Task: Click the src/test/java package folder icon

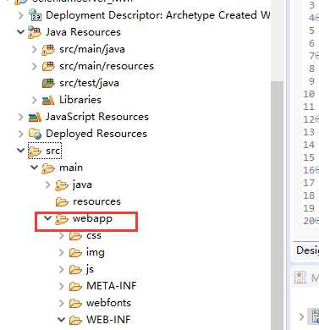Action: (48, 83)
